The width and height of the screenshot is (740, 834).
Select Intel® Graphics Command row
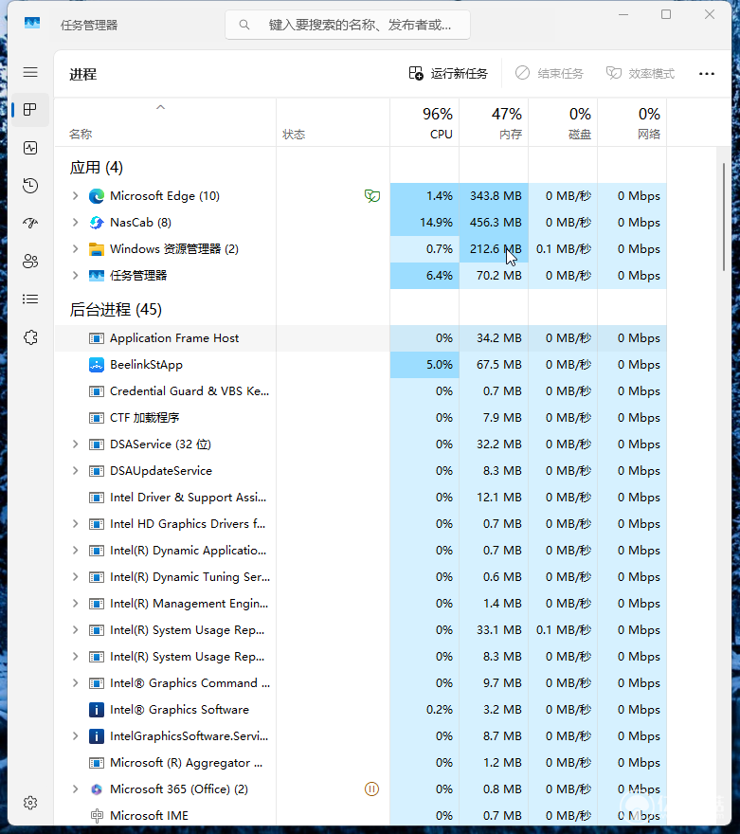click(x=360, y=683)
